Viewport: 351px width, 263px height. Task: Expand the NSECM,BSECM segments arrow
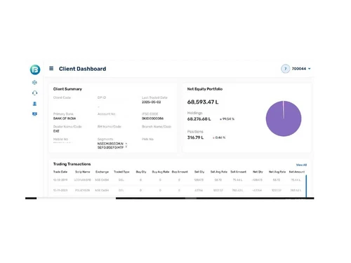pos(126,144)
